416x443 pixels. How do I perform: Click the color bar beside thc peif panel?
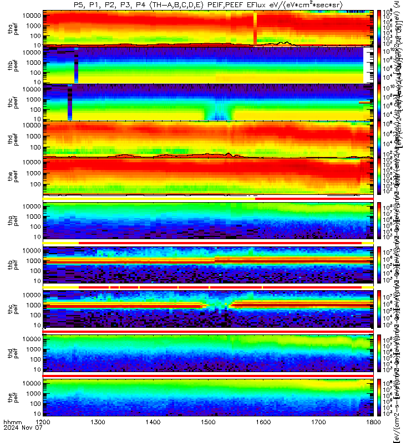[x=379, y=309]
